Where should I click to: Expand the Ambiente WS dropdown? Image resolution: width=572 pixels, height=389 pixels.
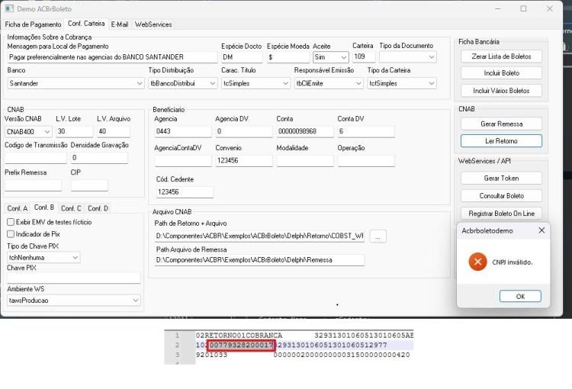136,301
